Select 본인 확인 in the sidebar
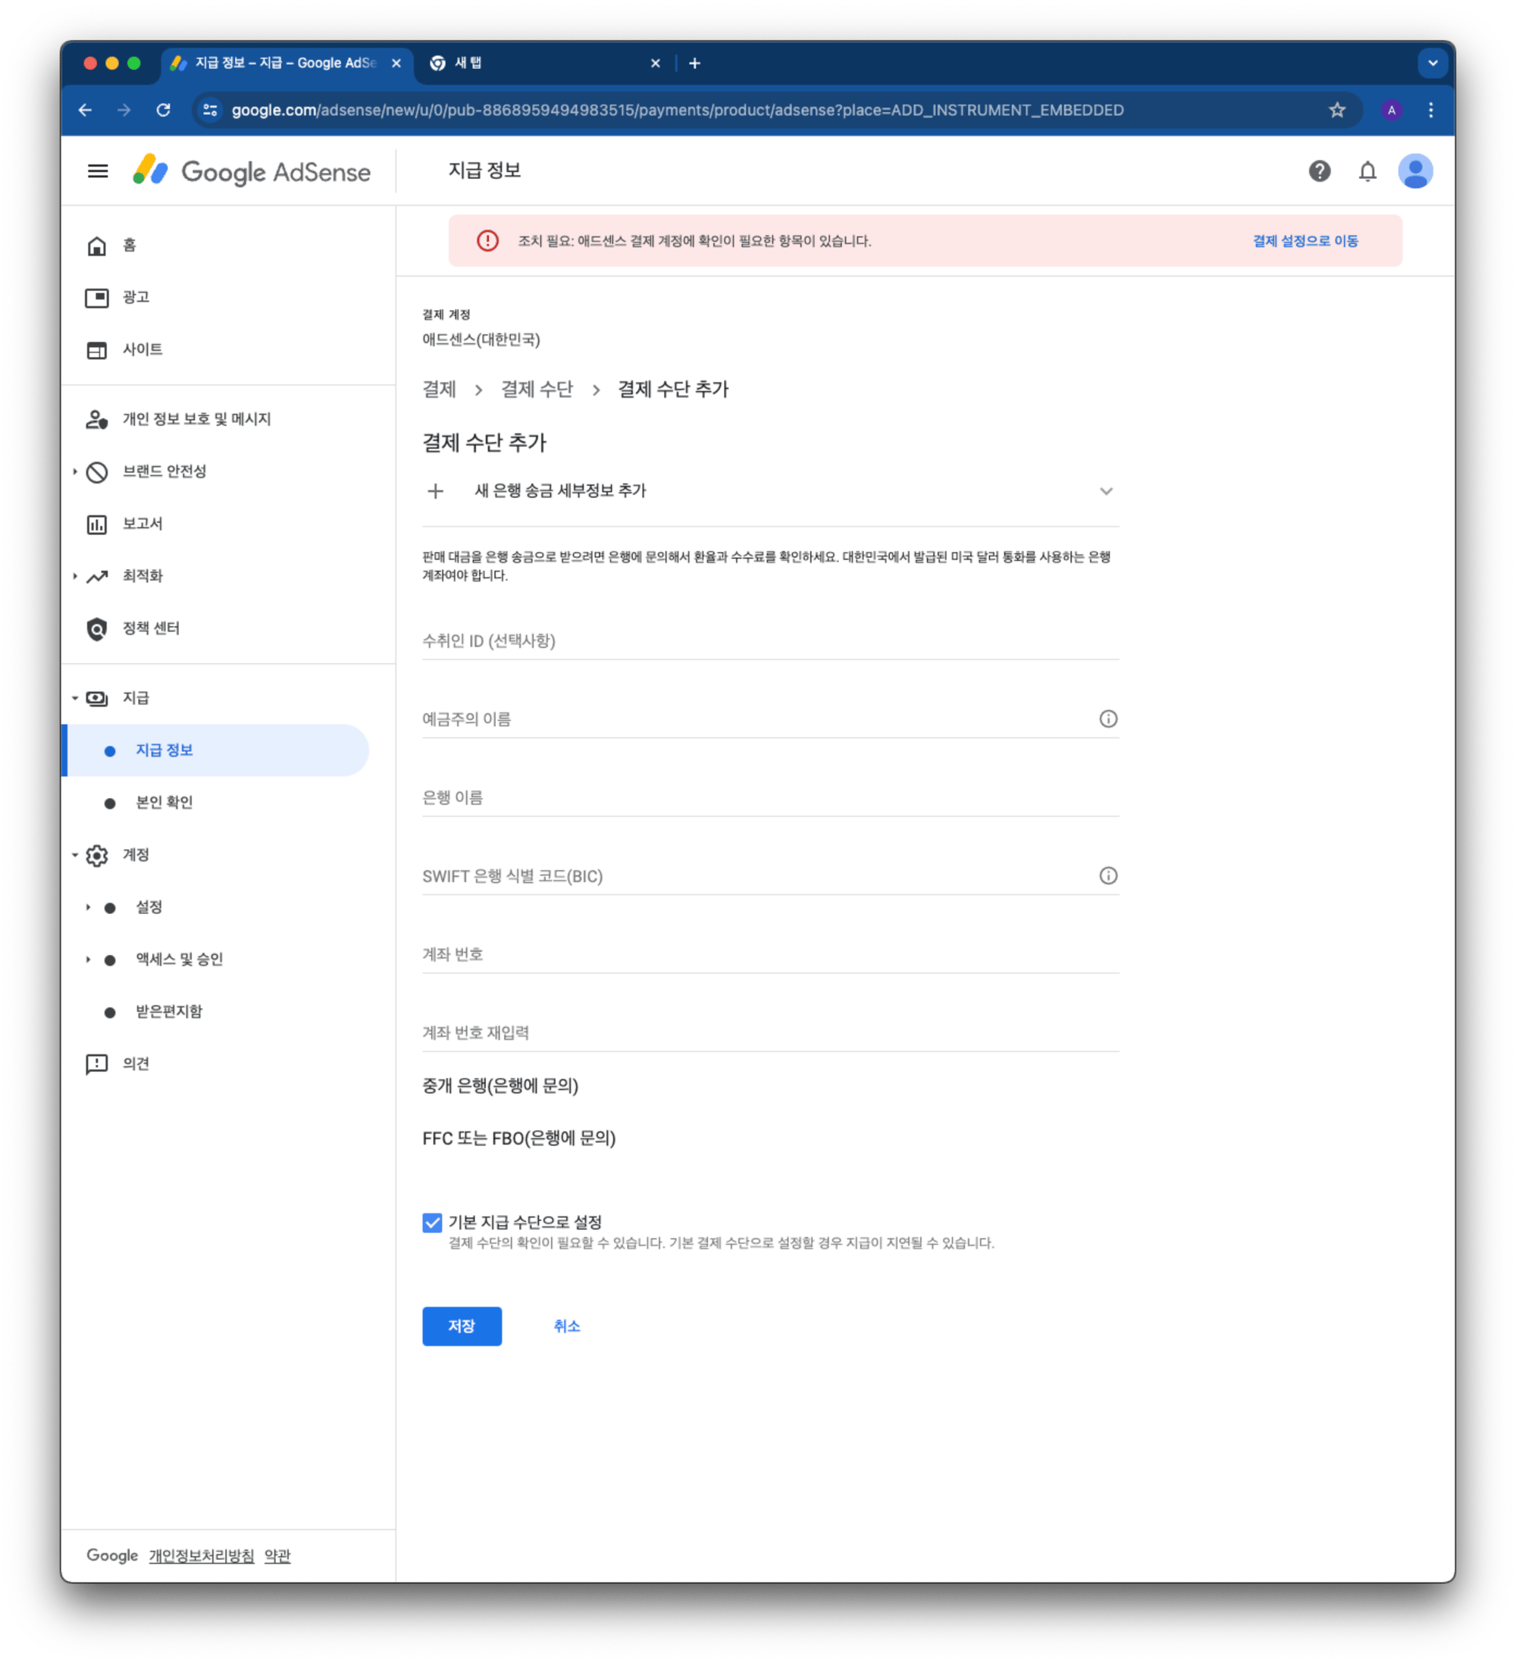This screenshot has width=1516, height=1663. pyautogui.click(x=164, y=802)
